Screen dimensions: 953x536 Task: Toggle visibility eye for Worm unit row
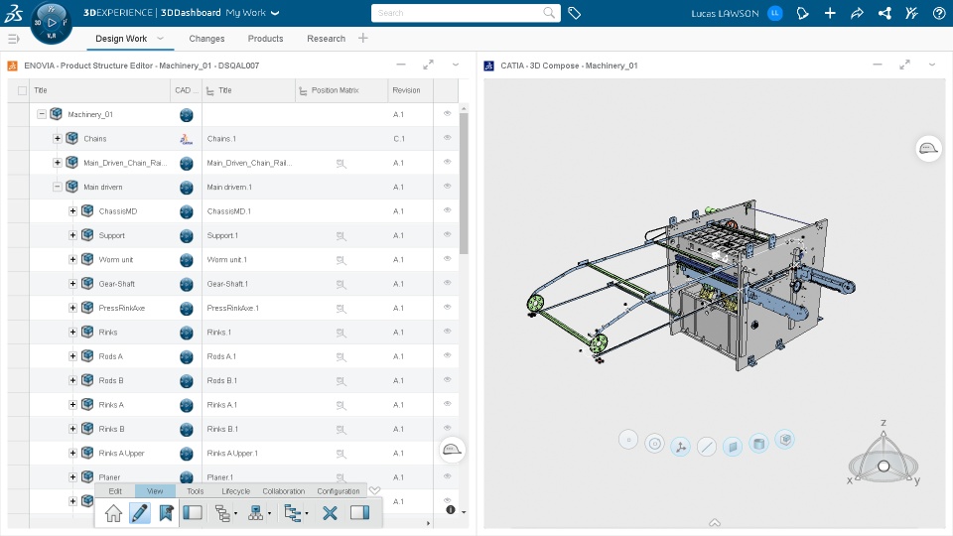coord(448,259)
